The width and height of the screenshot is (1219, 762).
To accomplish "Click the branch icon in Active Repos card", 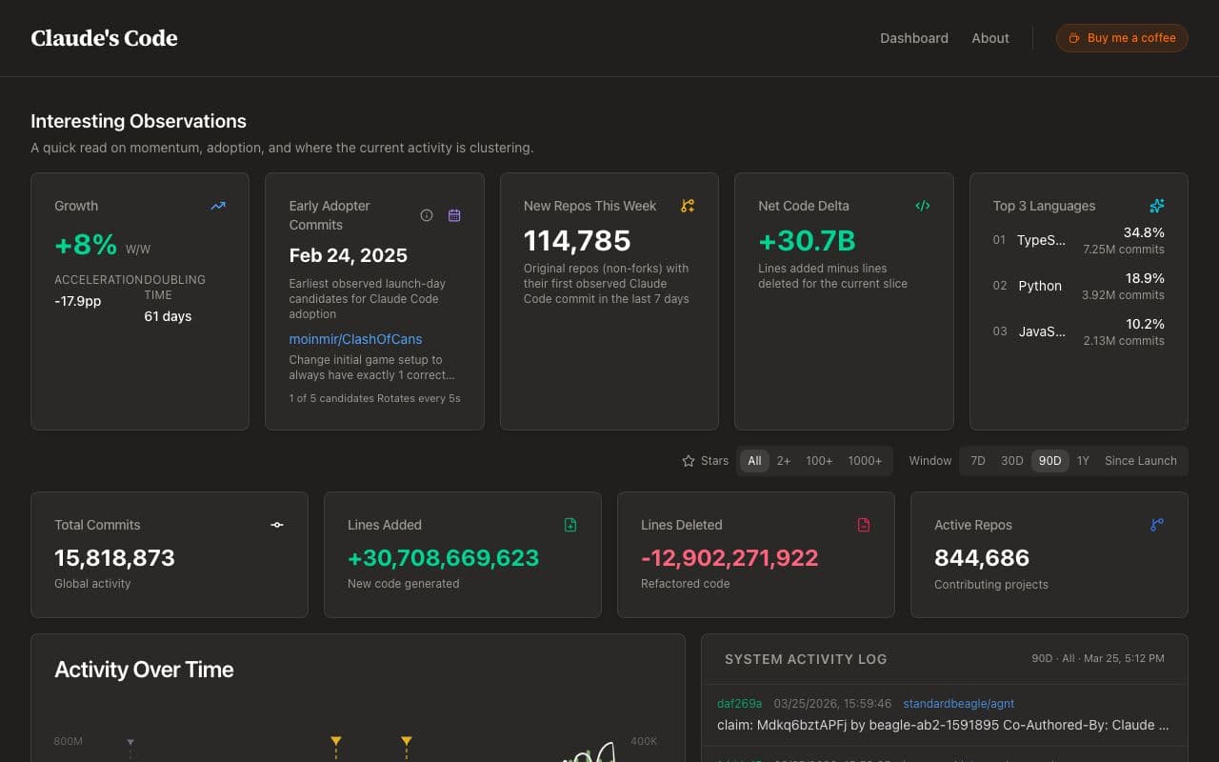I will coord(1156,525).
